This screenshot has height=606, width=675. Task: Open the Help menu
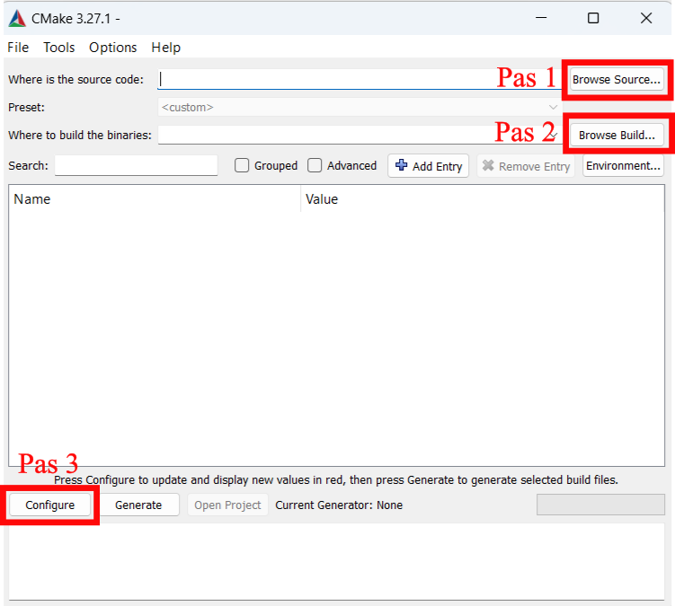(x=166, y=48)
